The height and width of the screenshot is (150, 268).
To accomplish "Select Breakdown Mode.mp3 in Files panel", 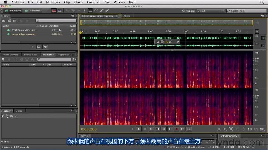I will 24,30.
